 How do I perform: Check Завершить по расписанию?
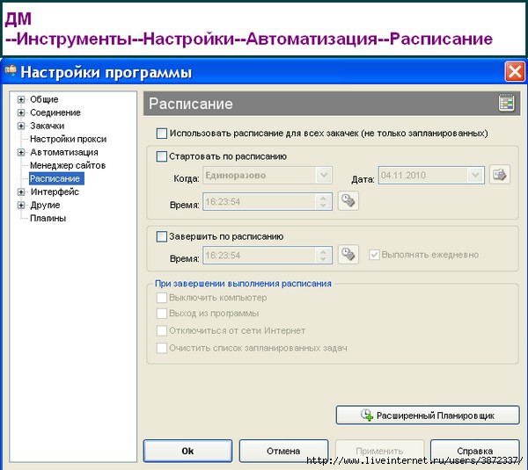pyautogui.click(x=162, y=236)
